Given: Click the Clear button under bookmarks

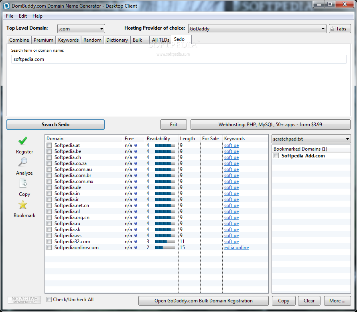Looking at the screenshot, I should (309, 301).
